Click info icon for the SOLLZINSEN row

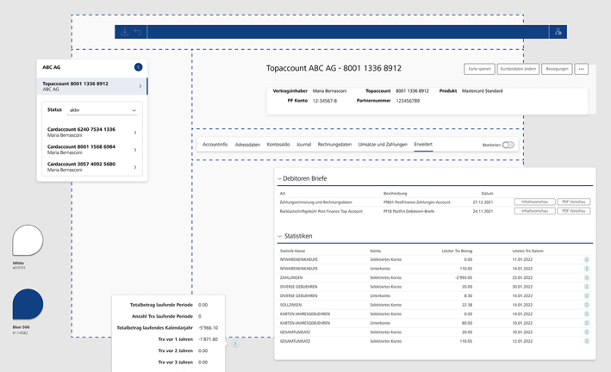587,305
